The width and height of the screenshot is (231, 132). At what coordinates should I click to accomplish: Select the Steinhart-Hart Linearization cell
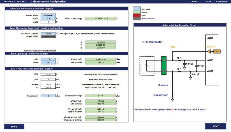click(x=48, y=37)
